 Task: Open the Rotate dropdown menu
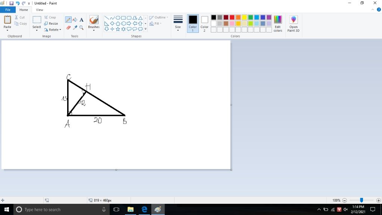pyautogui.click(x=52, y=30)
